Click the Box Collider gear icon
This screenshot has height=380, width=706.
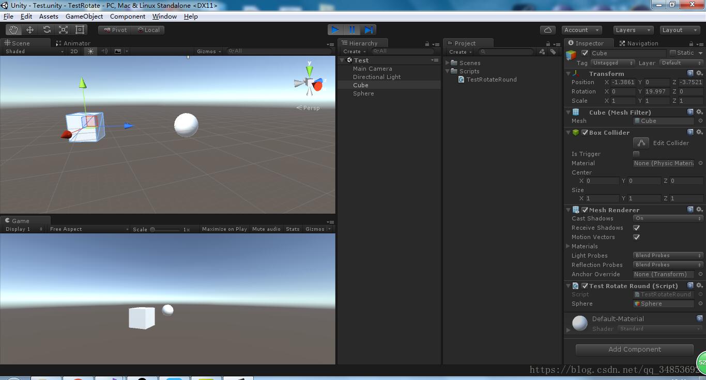pos(699,132)
